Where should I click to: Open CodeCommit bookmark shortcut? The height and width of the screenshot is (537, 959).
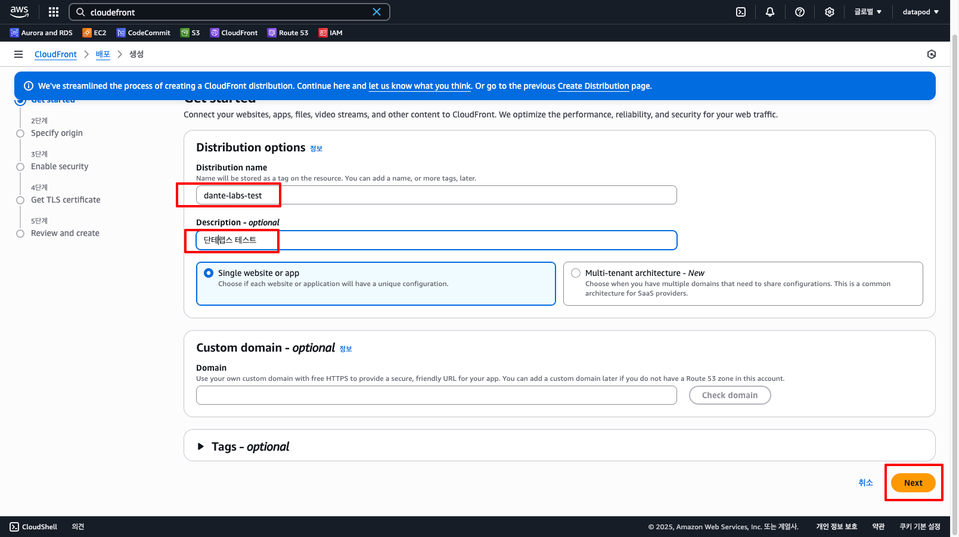coord(143,33)
